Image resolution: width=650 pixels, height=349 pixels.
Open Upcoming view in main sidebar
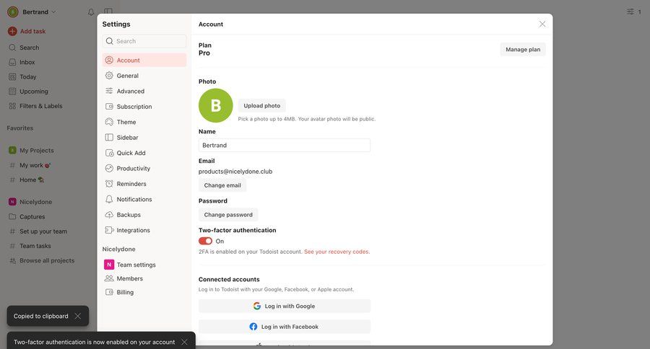33,91
